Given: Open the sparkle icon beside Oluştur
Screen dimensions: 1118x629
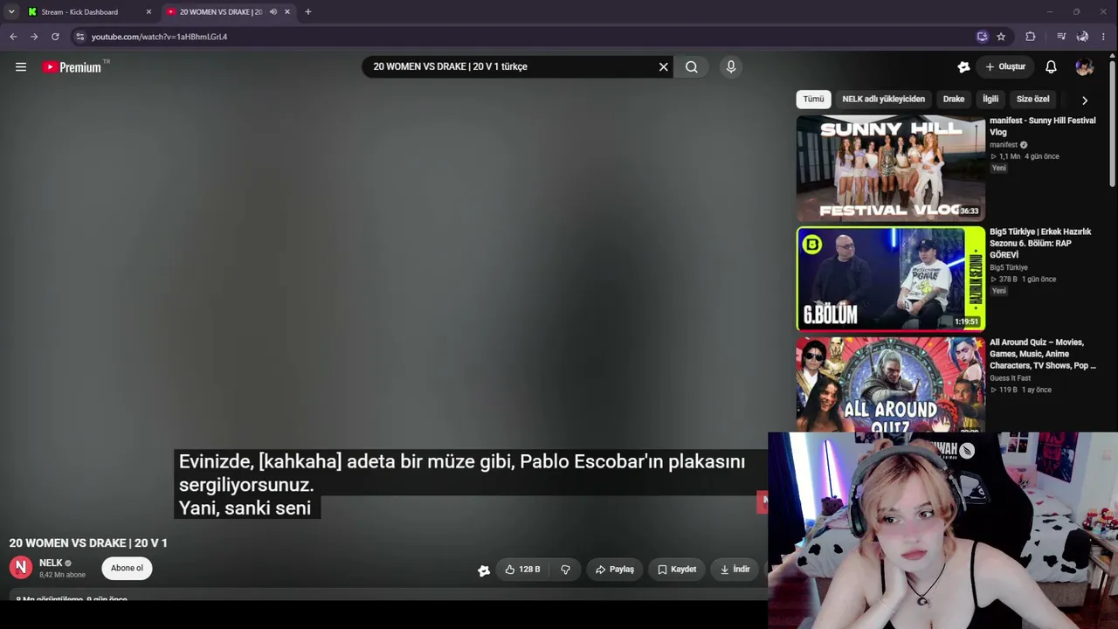Looking at the screenshot, I should click(963, 67).
